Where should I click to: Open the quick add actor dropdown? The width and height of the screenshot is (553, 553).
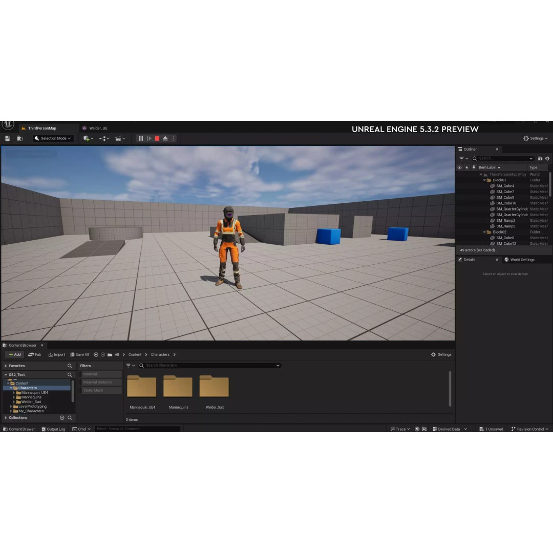(88, 139)
